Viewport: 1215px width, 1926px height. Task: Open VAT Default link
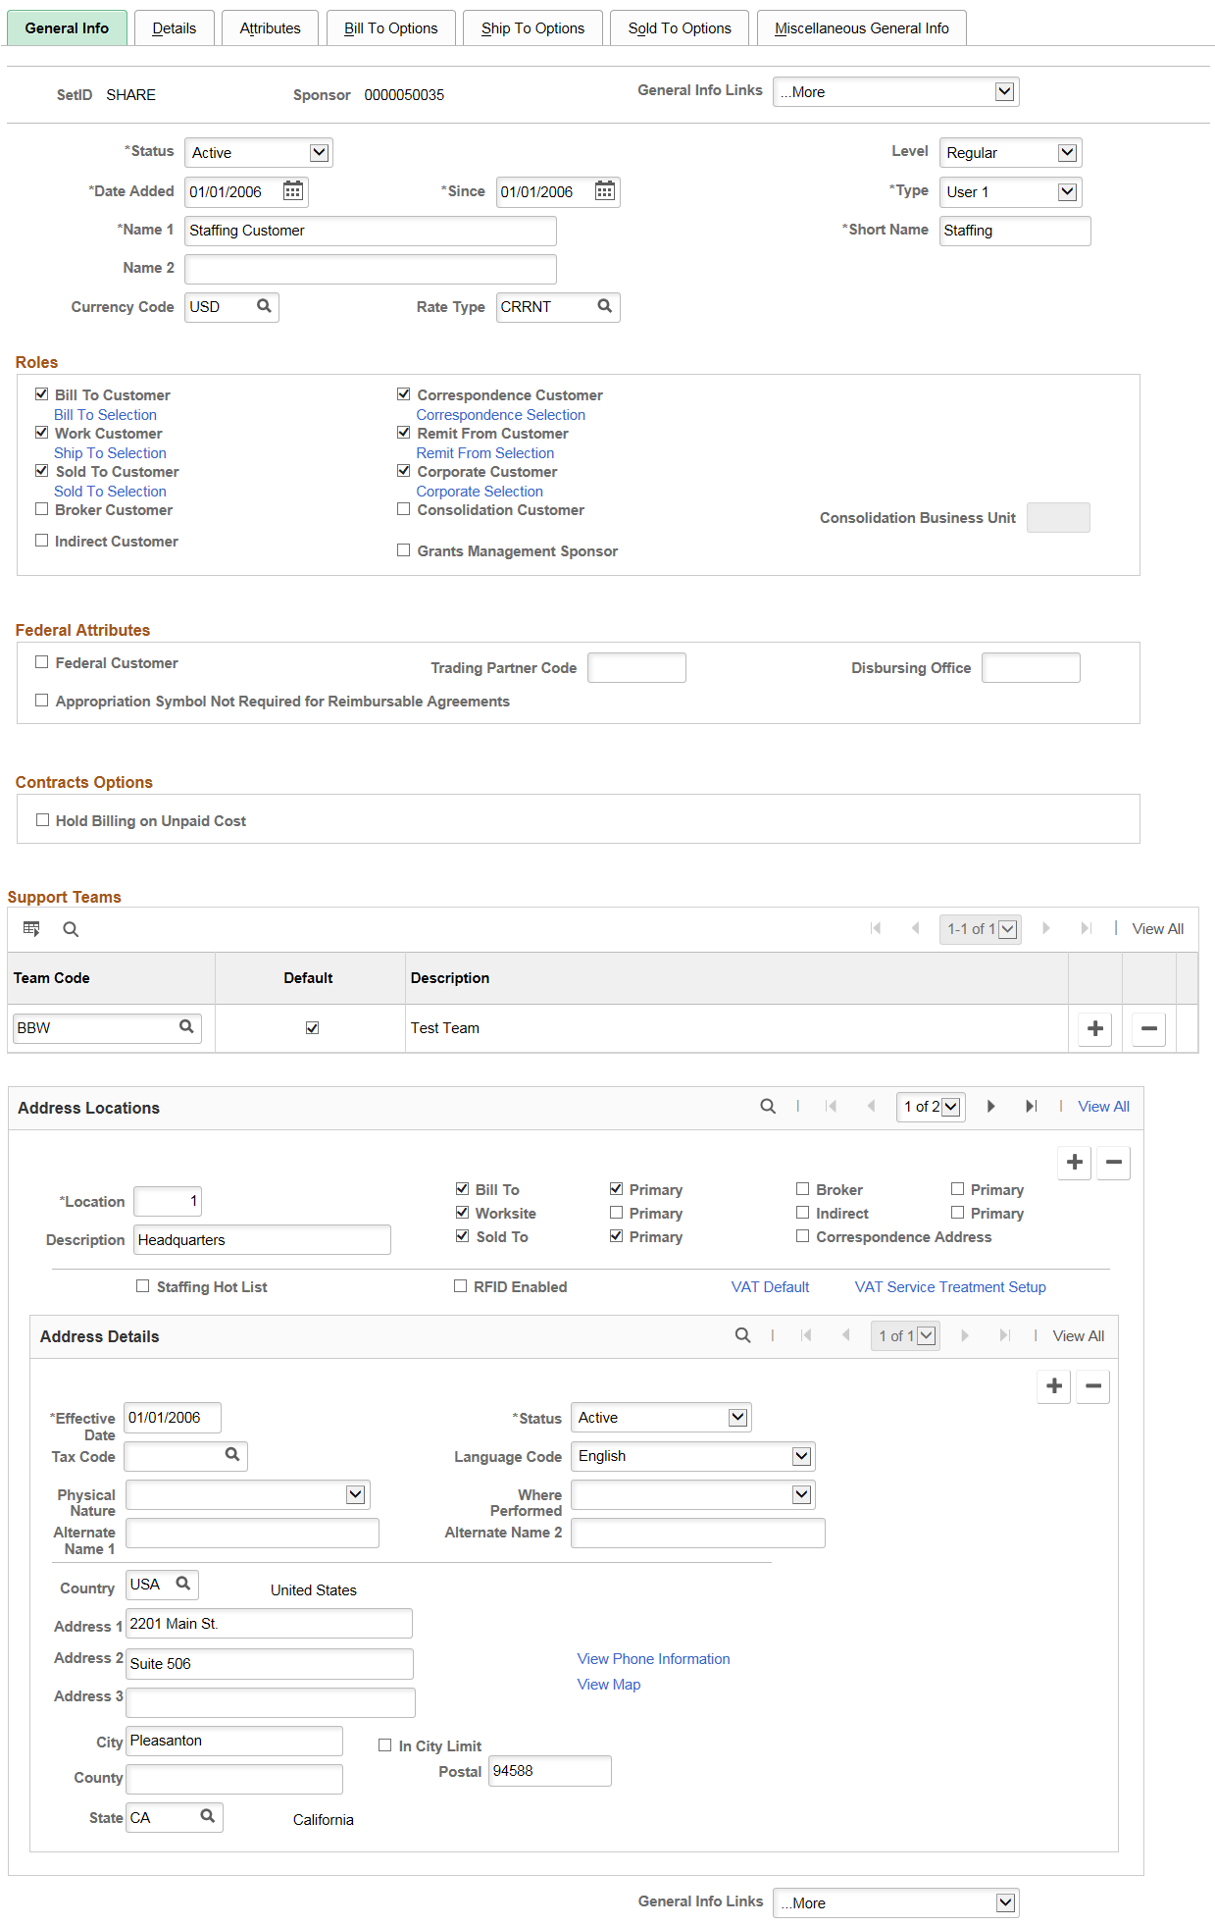[770, 1286]
